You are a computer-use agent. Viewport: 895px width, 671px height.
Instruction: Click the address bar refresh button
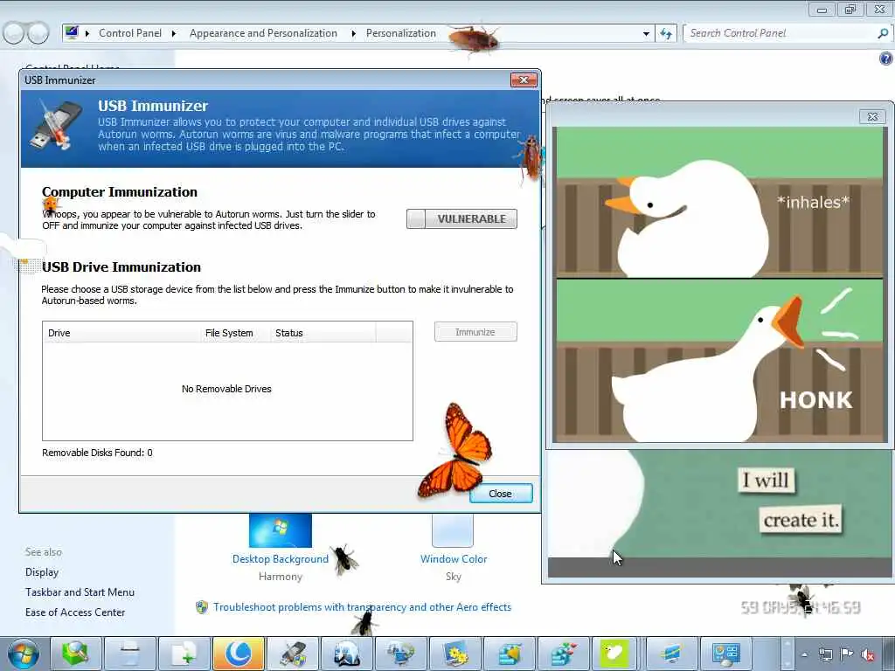665,34
